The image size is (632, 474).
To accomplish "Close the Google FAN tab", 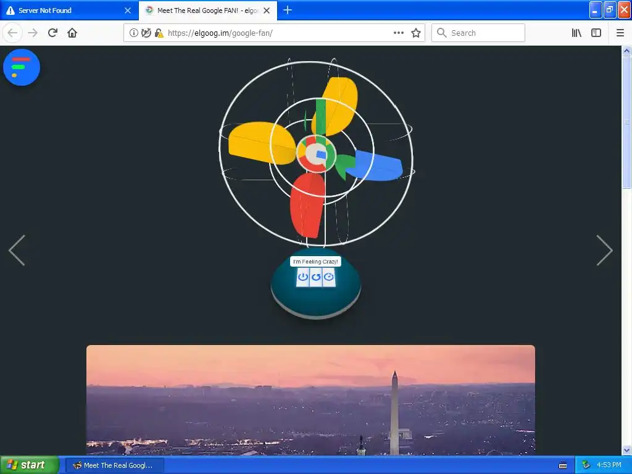I will (x=267, y=10).
